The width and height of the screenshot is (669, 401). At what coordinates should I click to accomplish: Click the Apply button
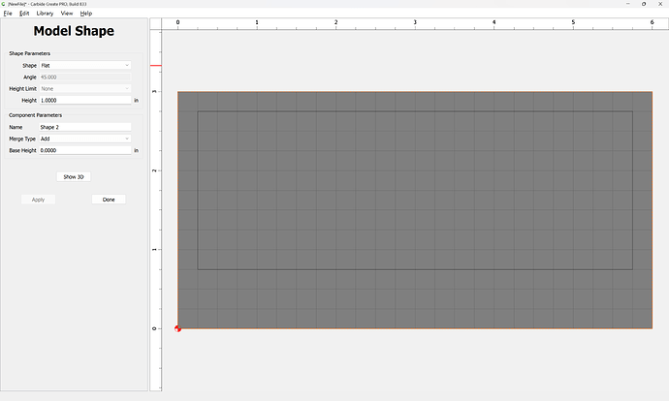click(x=39, y=200)
